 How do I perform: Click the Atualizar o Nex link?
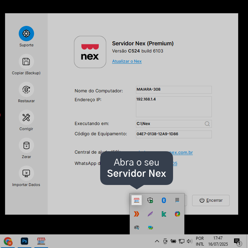(x=127, y=61)
